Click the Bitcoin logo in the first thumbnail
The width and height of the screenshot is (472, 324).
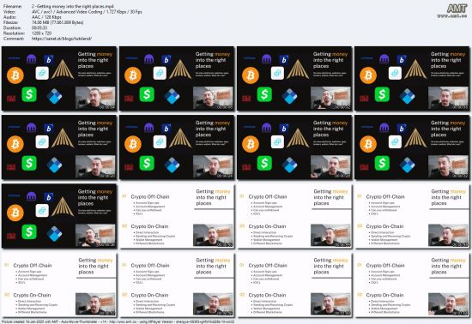pyautogui.click(x=15, y=75)
